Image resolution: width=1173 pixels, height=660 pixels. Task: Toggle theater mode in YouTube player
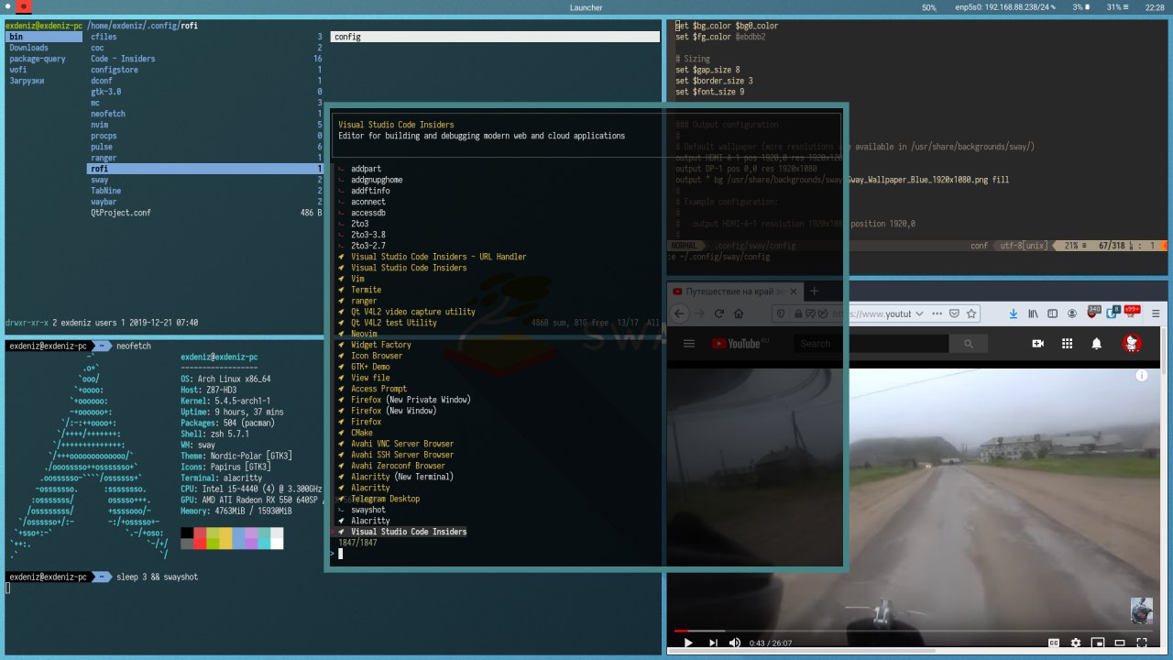(x=1120, y=643)
